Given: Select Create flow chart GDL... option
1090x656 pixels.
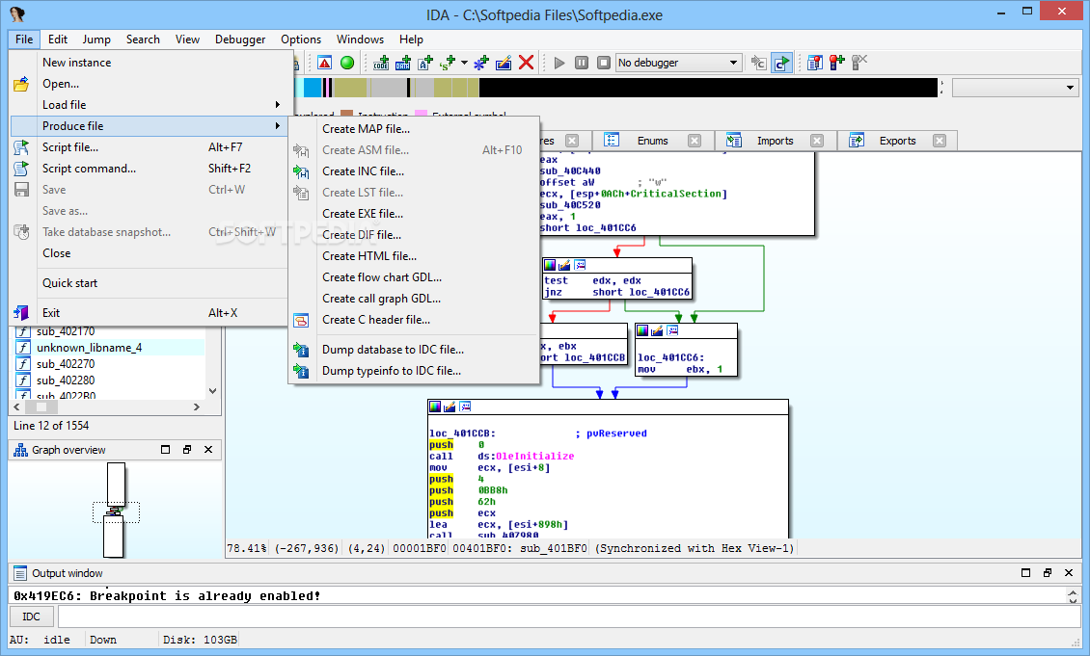Looking at the screenshot, I should pyautogui.click(x=415, y=277).
